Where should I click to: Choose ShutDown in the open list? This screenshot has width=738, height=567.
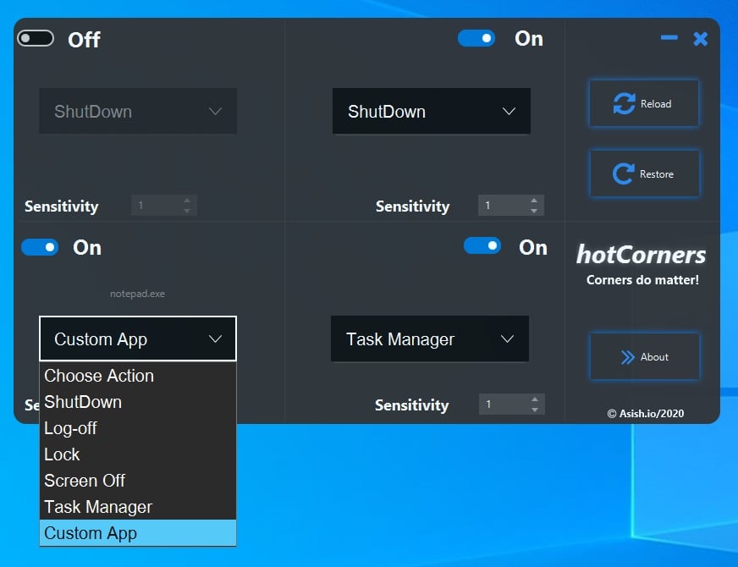click(x=138, y=402)
